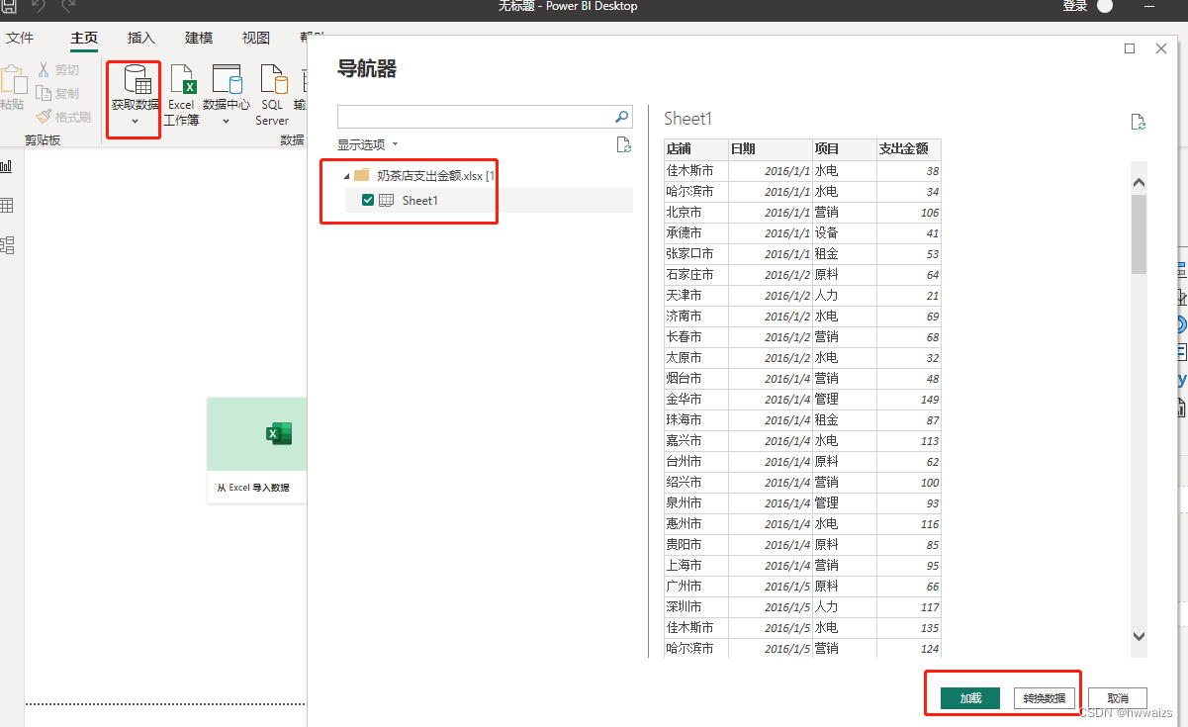Screen dimensions: 1188x727
Task: Click the 张家口市 cell
Action: click(x=696, y=253)
